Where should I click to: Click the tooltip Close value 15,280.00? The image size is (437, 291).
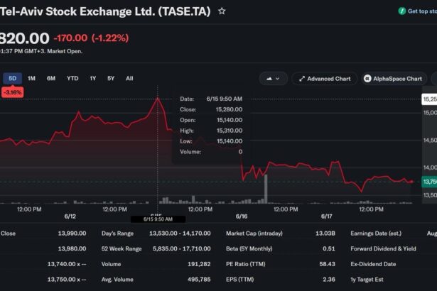[229, 109]
